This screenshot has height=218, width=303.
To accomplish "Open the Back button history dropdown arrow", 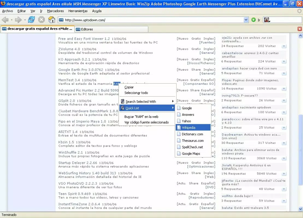I will (11, 20).
